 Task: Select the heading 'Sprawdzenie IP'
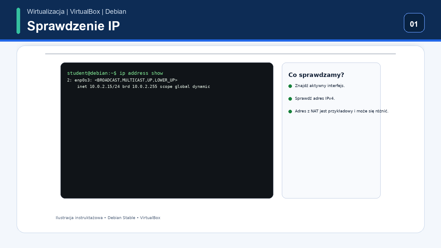(x=73, y=26)
